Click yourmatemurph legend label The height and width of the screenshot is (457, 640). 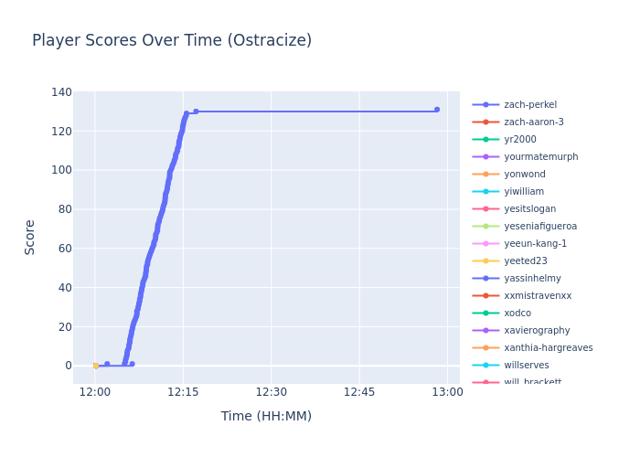click(x=540, y=157)
